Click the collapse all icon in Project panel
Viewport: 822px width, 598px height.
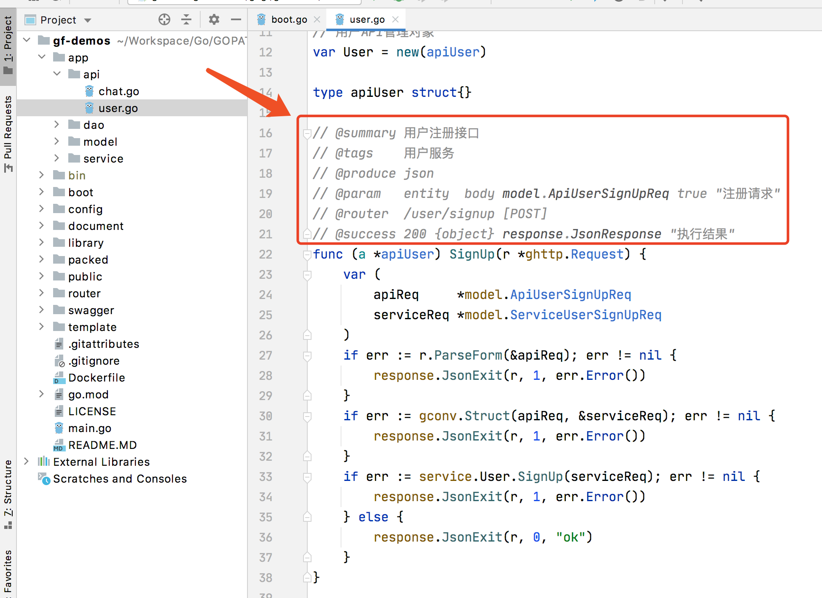coord(186,19)
